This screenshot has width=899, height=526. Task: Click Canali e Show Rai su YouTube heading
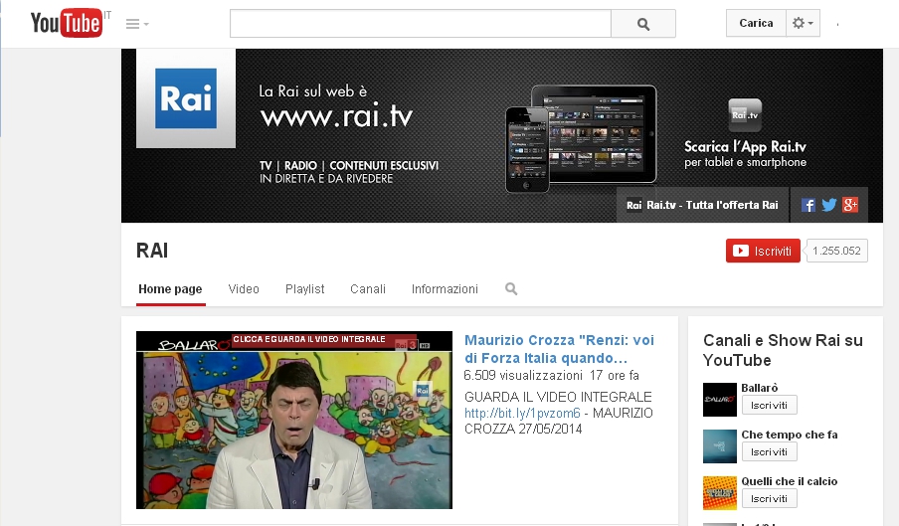click(783, 350)
